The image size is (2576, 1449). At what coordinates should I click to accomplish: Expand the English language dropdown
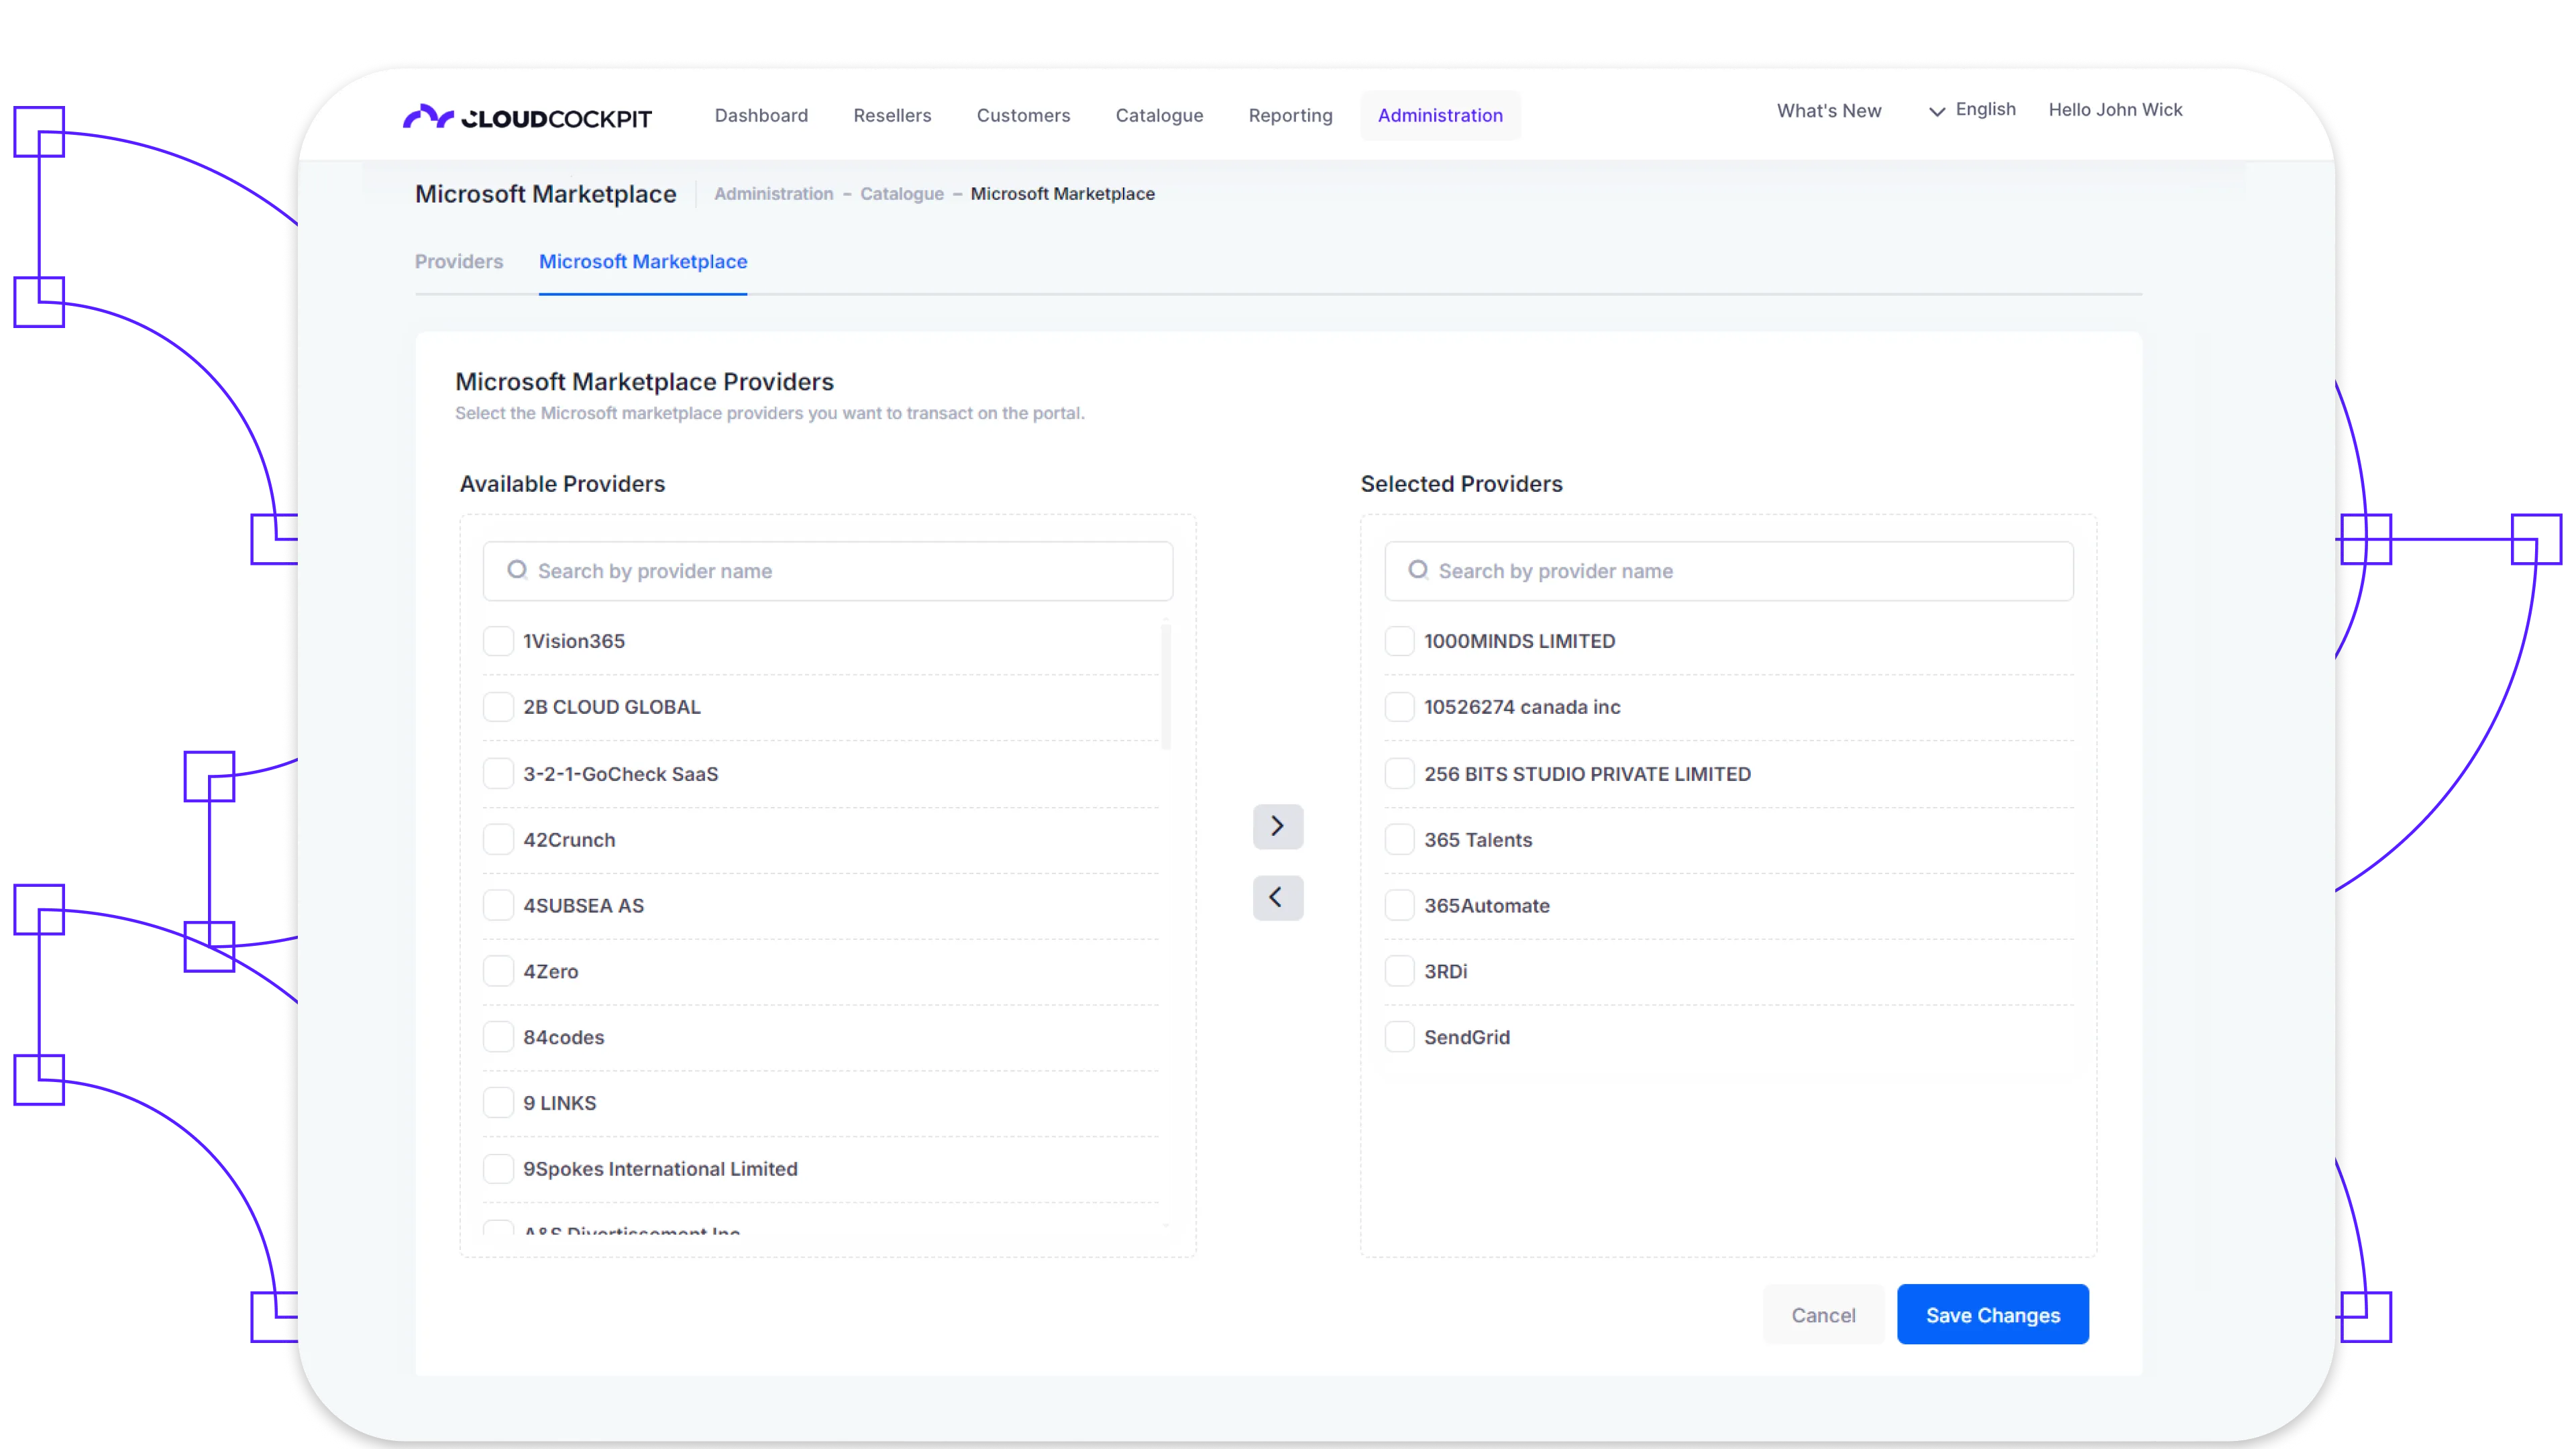(x=1972, y=110)
